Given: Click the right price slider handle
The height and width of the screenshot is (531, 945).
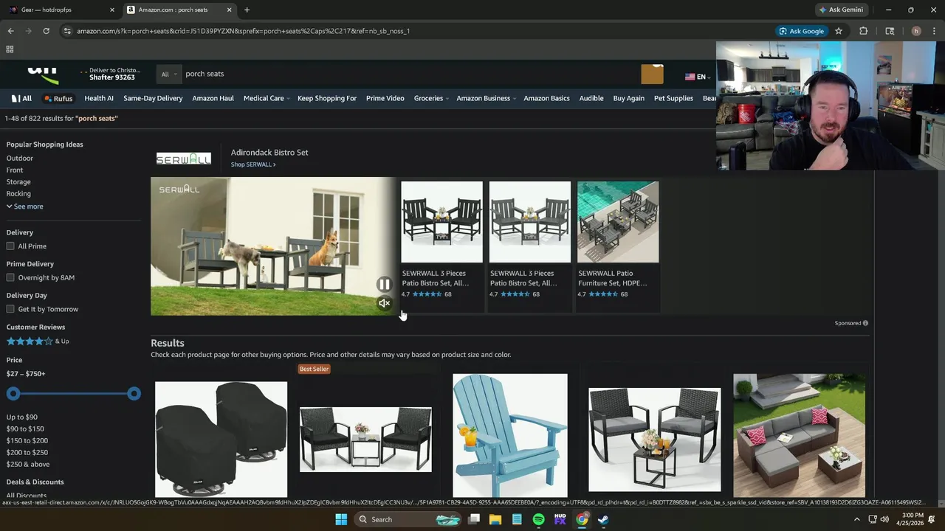Looking at the screenshot, I should click(x=134, y=394).
